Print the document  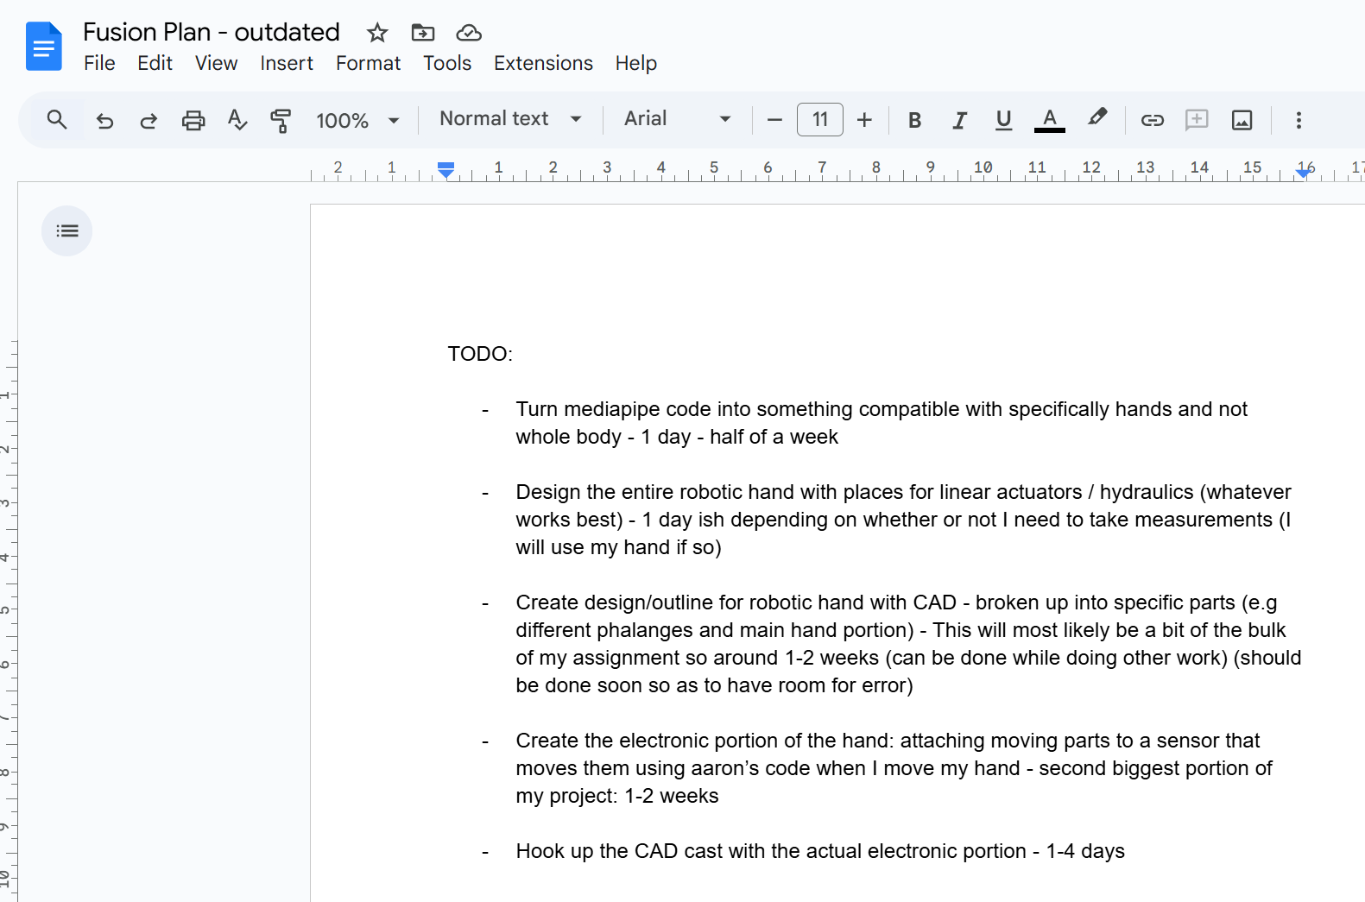pos(193,120)
